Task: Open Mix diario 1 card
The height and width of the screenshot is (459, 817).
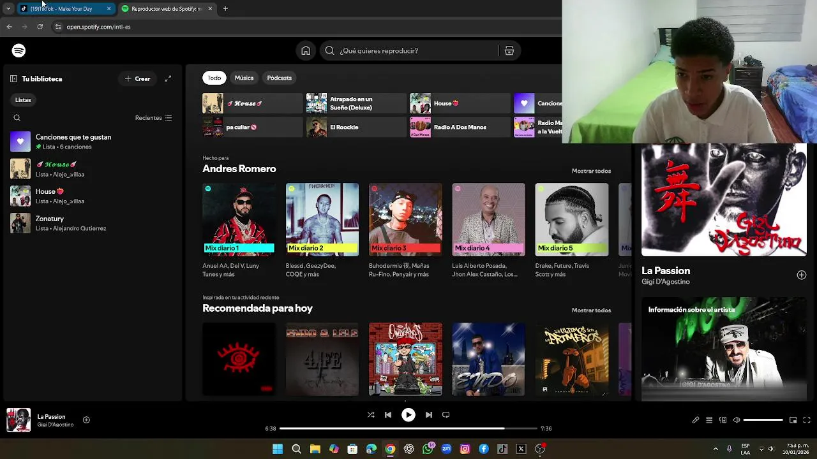Action: coord(239,231)
